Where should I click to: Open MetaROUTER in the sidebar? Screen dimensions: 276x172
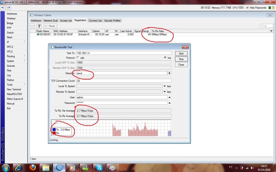tap(14, 94)
